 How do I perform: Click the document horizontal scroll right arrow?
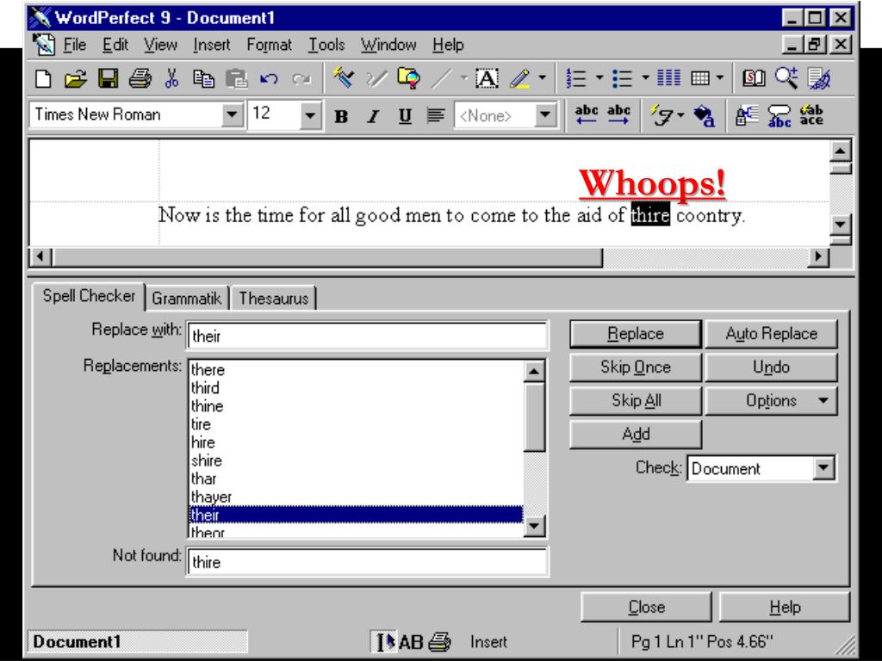818,256
